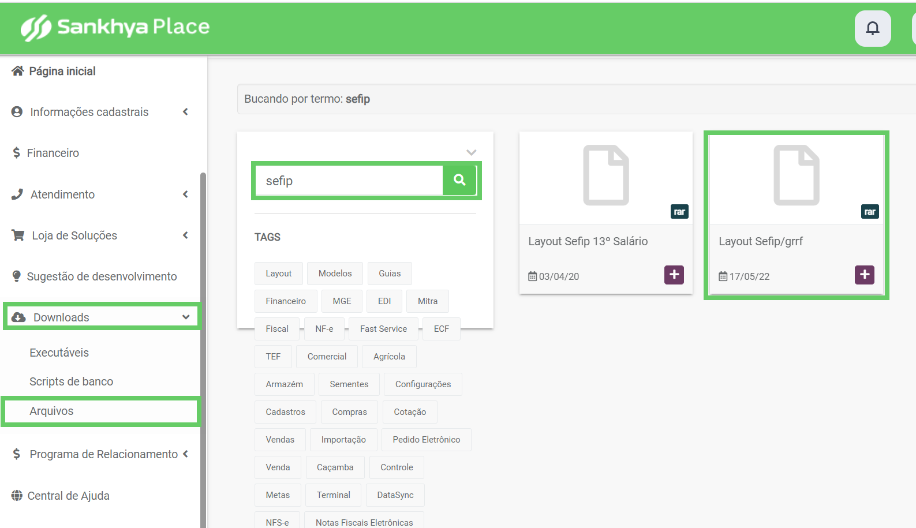
Task: Click the lightbulb icon beside Sugestão de desenvolvimento
Action: point(17,276)
